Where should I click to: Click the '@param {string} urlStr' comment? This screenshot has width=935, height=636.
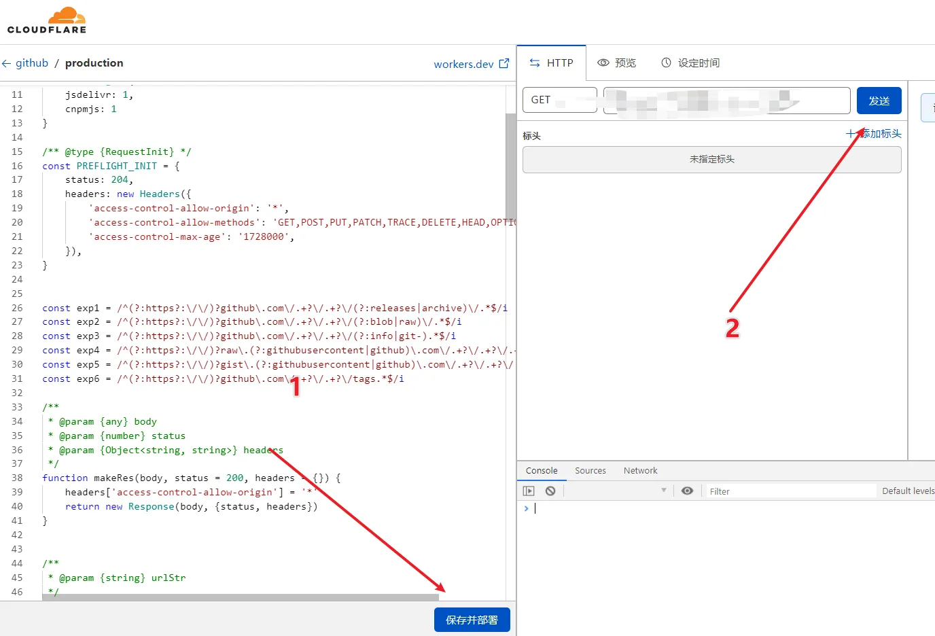point(122,578)
